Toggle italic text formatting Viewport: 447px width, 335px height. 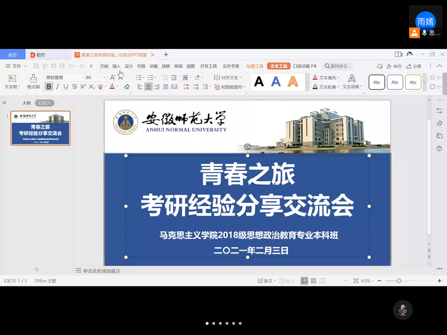tap(57, 87)
